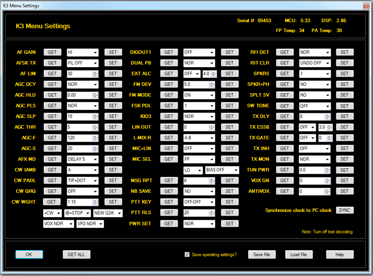373x276 pixels.
Task: Click SET button for AF GAIN
Action: coord(113,52)
